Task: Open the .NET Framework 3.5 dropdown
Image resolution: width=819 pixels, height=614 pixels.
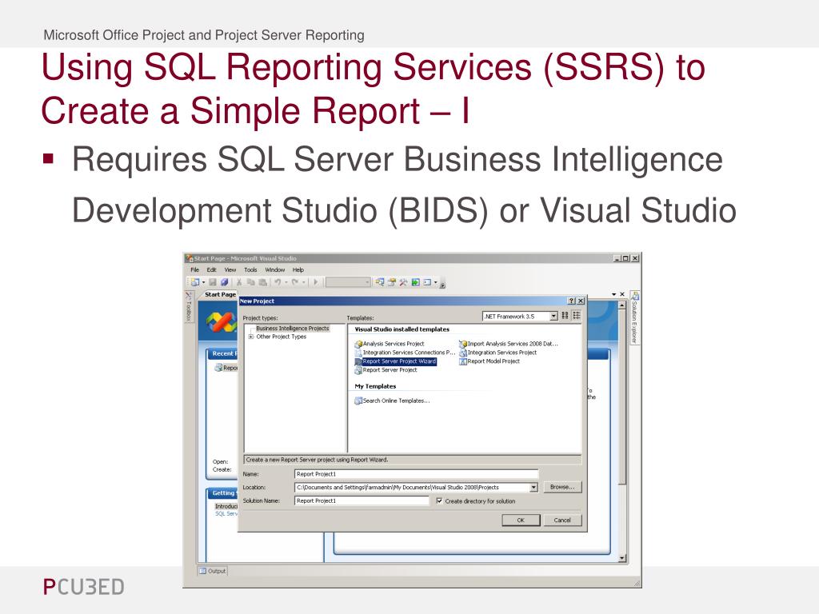Action: (x=553, y=317)
